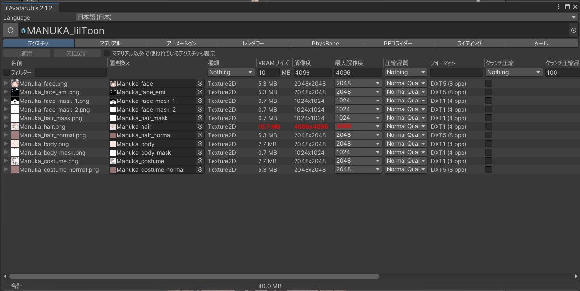Open the window's three-dot options menu
This screenshot has height=291, width=580.
click(x=558, y=7)
